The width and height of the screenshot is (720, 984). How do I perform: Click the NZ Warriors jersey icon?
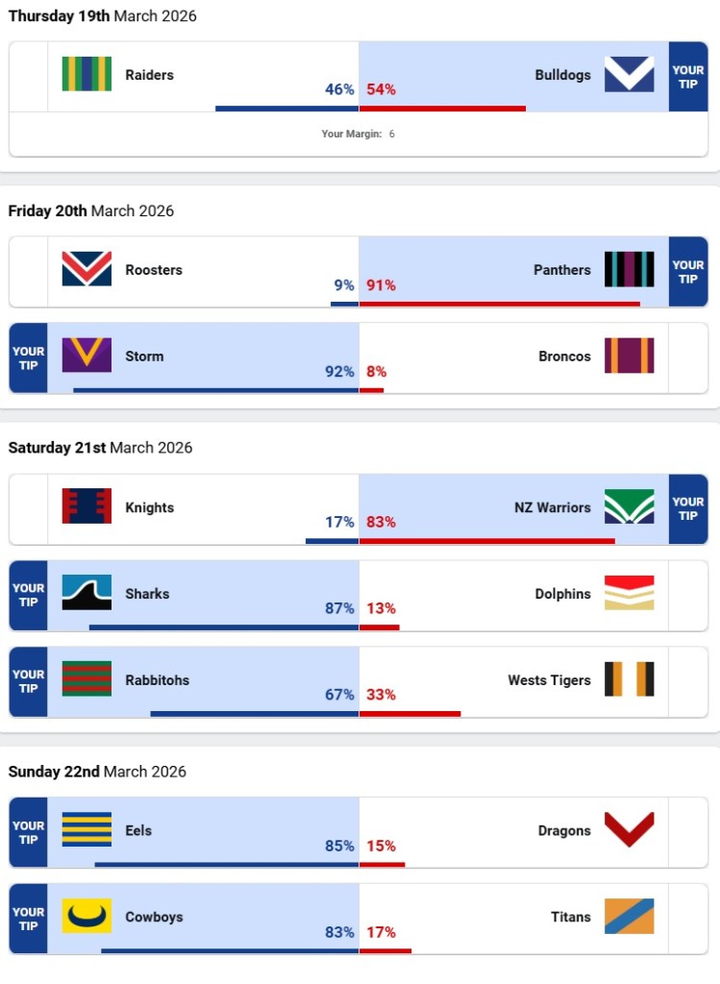pyautogui.click(x=630, y=507)
